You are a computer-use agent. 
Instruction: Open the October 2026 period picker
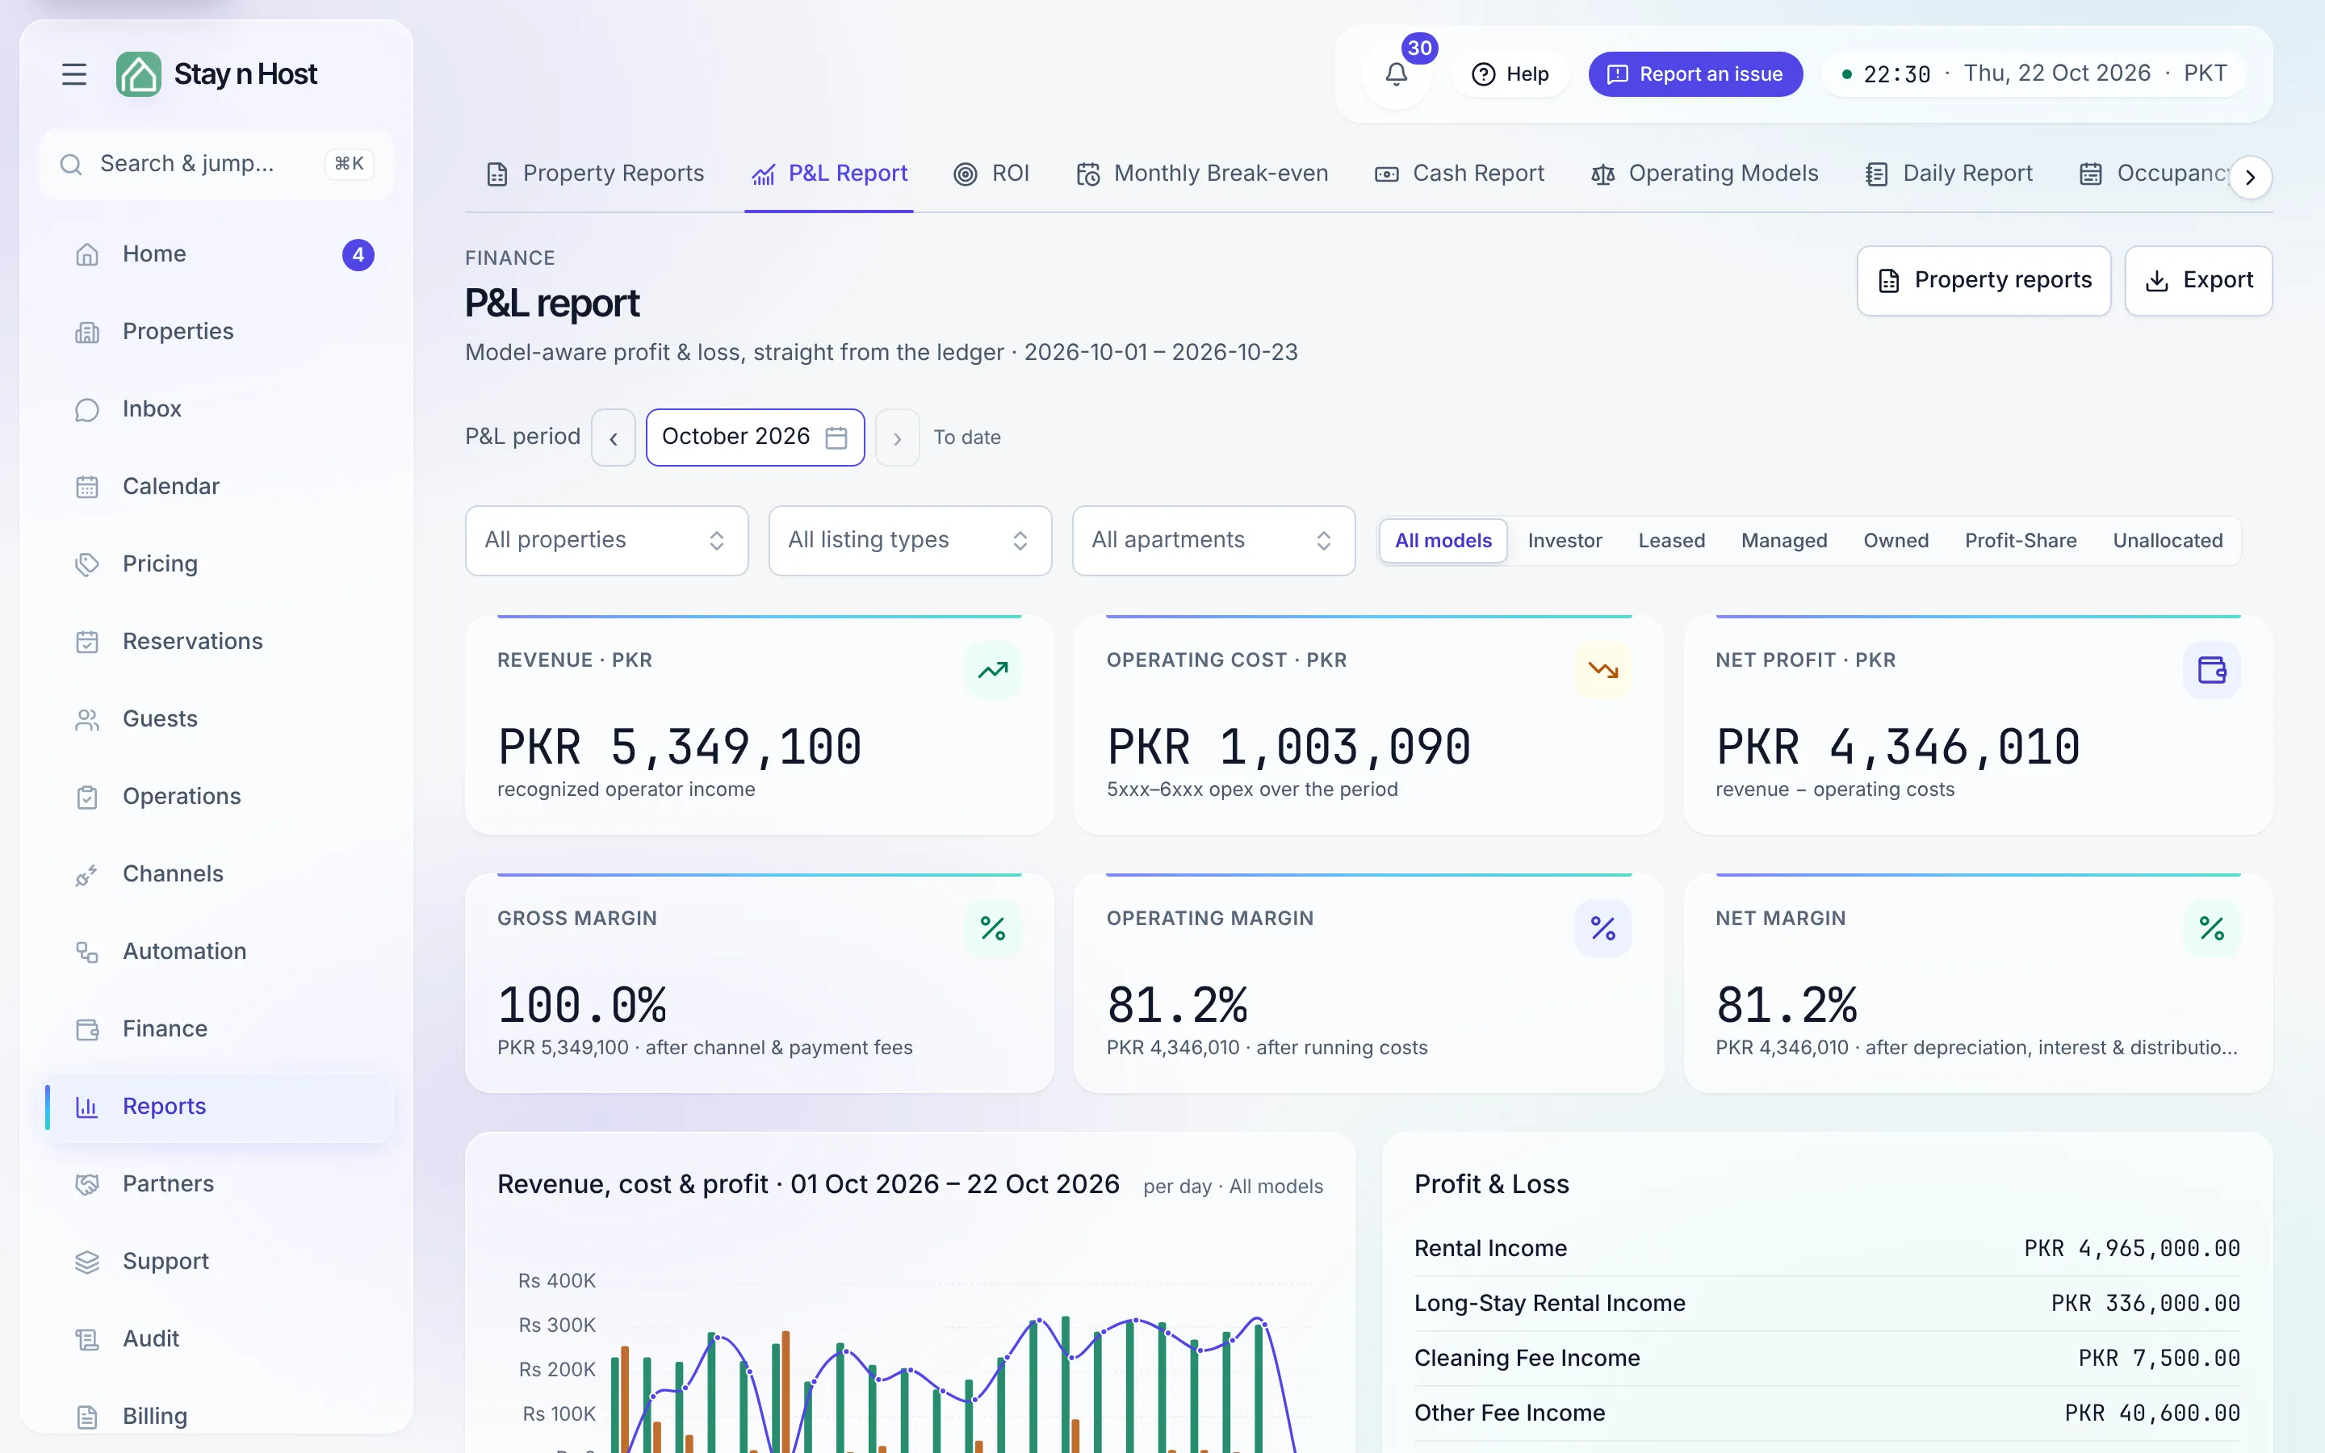coord(755,438)
